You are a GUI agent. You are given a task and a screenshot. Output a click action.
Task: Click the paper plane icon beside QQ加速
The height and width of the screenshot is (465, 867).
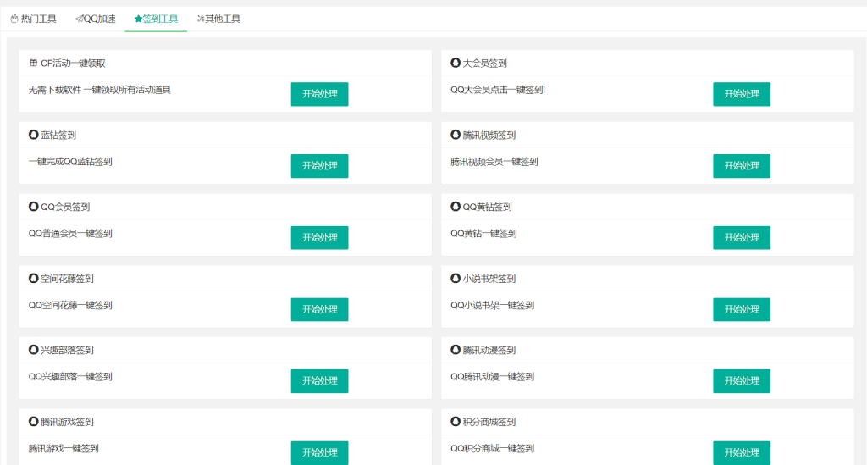[x=79, y=19]
